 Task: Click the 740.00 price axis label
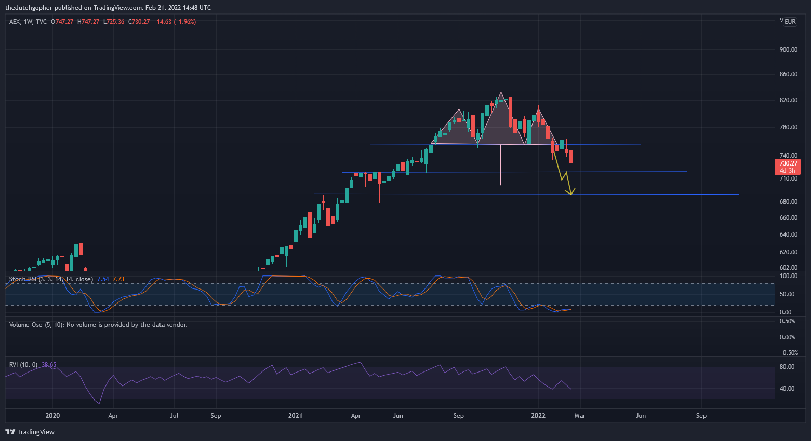click(789, 156)
